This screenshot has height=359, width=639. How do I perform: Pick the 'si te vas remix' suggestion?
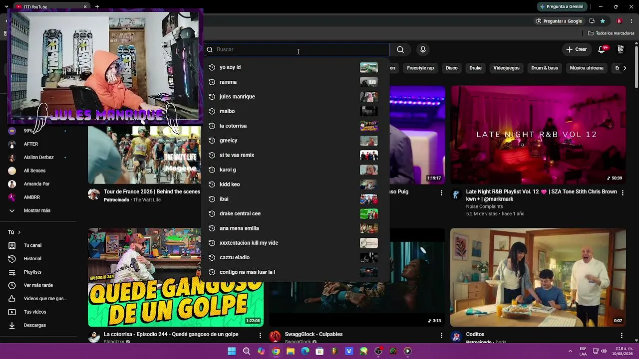pos(296,155)
